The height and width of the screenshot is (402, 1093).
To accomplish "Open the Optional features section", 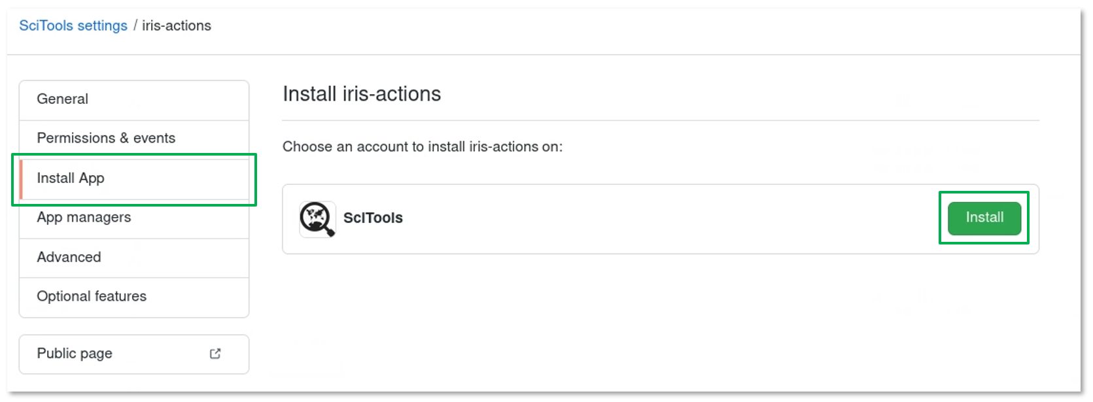I will [92, 296].
